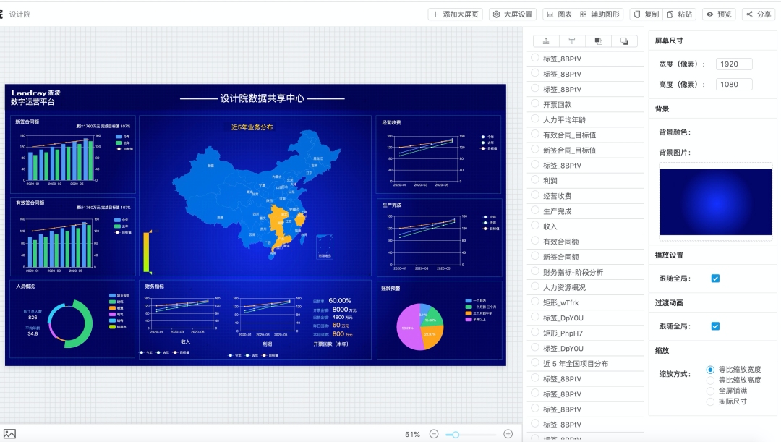781x442 pixels.
Task: Click the blue background image thumbnail
Action: [x=716, y=202]
